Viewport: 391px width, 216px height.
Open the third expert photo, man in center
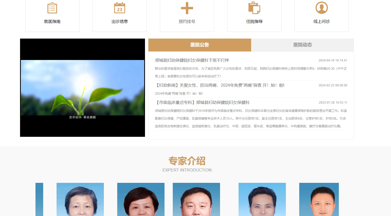click(196, 199)
